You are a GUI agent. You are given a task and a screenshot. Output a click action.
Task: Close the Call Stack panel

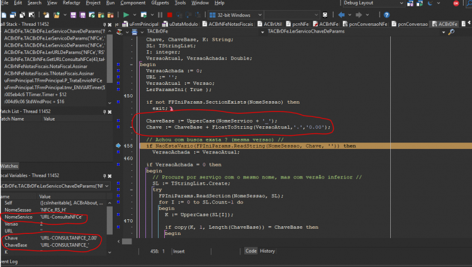tap(110, 25)
